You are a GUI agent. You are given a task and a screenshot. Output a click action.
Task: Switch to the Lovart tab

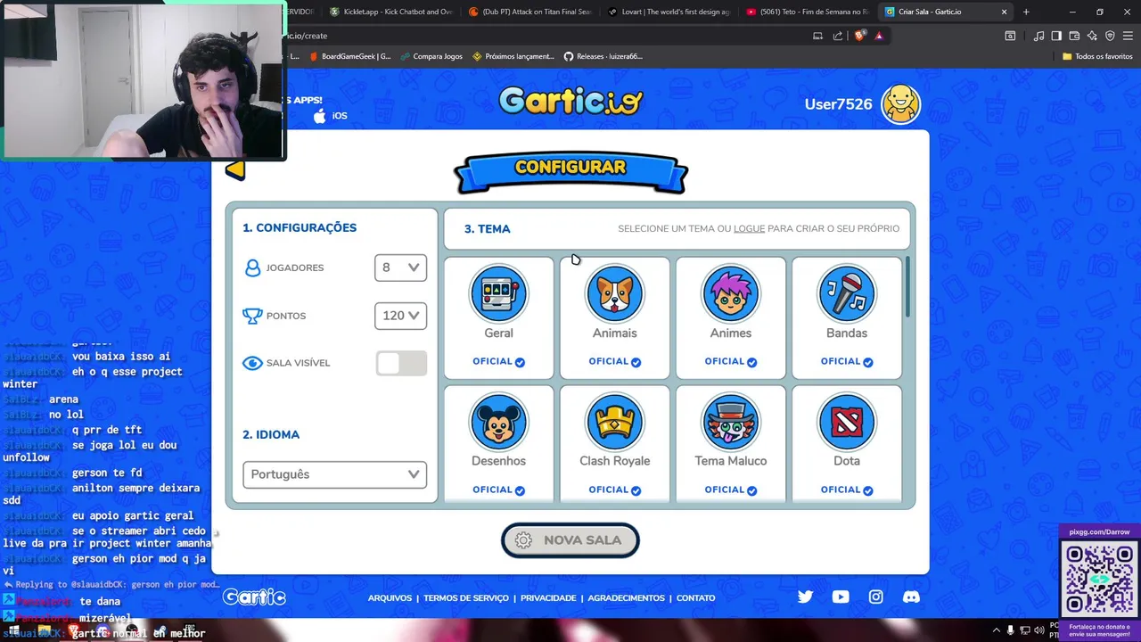[669, 12]
